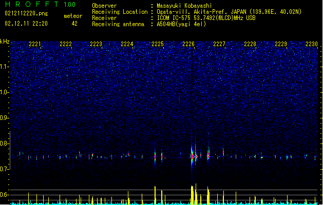The width and height of the screenshot is (323, 205).
Task: Click the A504HB(yagi 4el) antenna text
Action: 181,24
